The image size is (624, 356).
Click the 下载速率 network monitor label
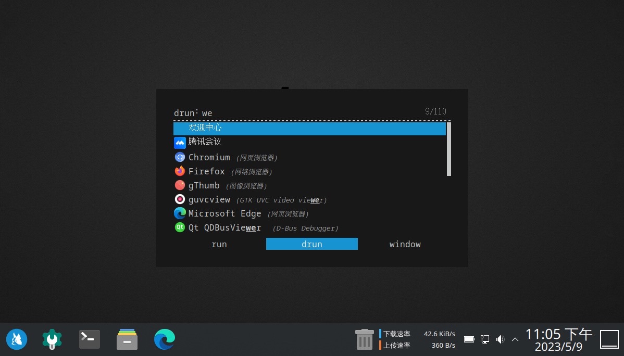click(x=397, y=334)
